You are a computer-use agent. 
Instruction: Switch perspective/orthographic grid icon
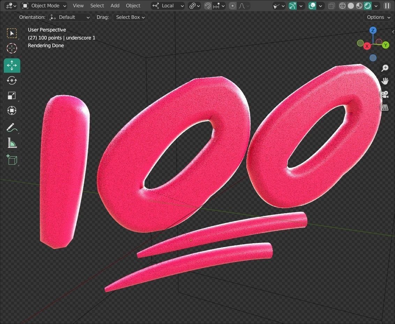(x=385, y=108)
